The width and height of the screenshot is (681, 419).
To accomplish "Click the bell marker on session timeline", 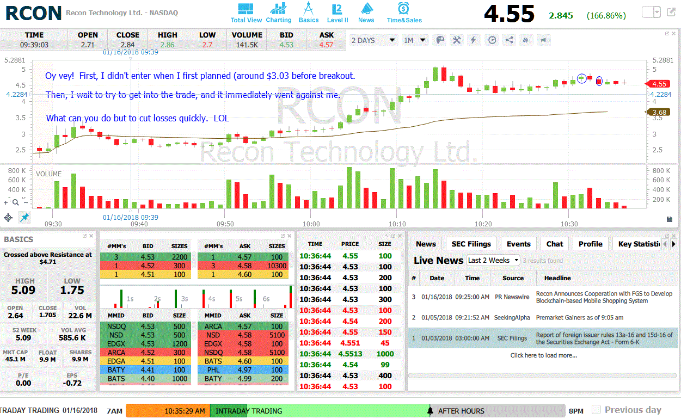I will pyautogui.click(x=430, y=410).
